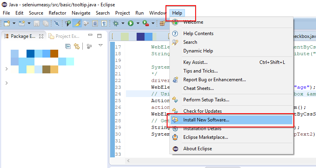The width and height of the screenshot is (316, 168).
Task: Open Eclipse Marketplace from Help menu
Action: coord(206,137)
